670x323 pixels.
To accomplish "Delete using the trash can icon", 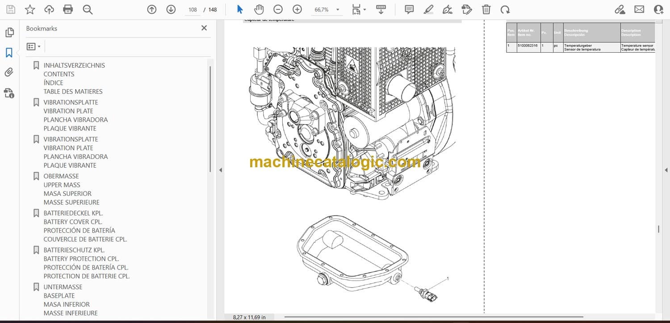I will point(486,9).
